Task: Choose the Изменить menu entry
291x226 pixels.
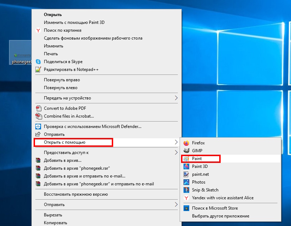Action: (x=54, y=46)
